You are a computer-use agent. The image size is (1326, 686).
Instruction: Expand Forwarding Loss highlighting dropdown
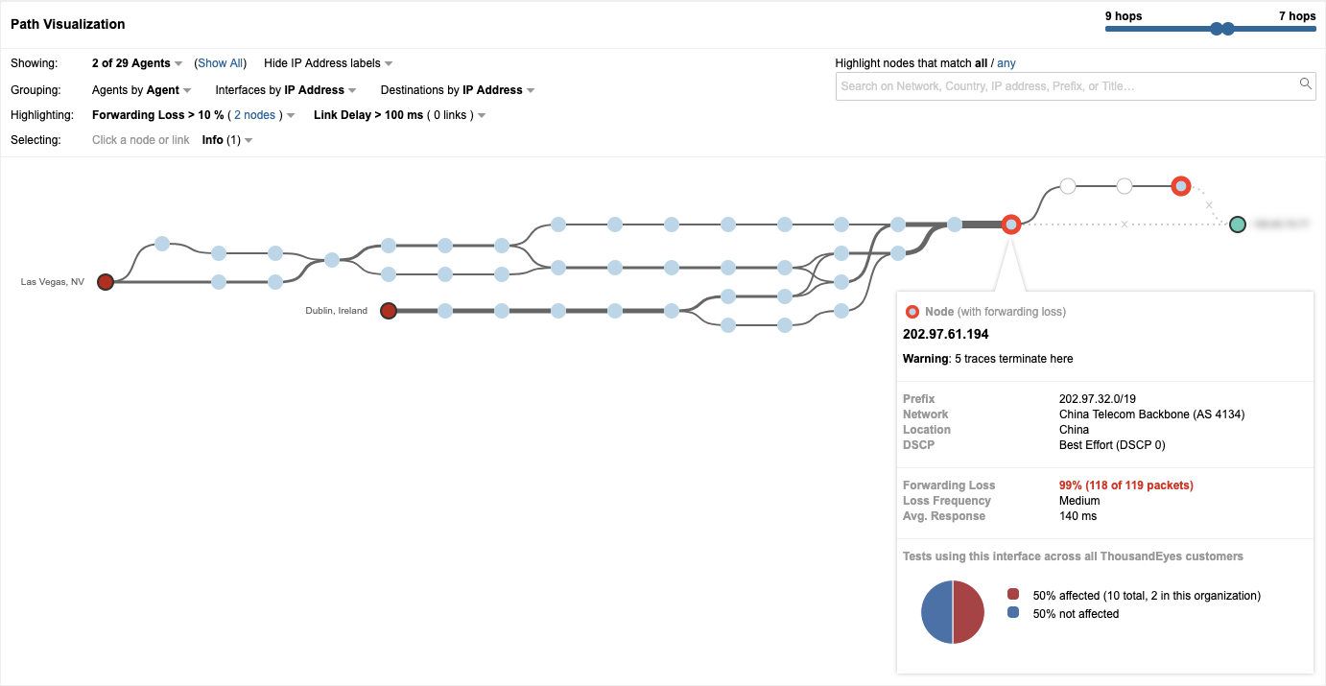click(193, 115)
